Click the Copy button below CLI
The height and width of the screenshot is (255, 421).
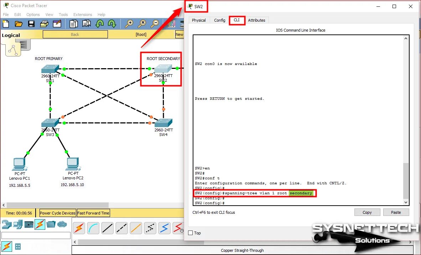[x=367, y=212]
